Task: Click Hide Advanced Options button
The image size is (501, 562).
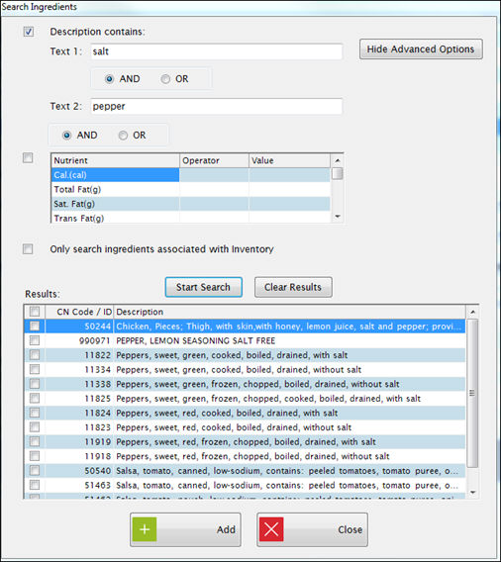Action: click(421, 49)
